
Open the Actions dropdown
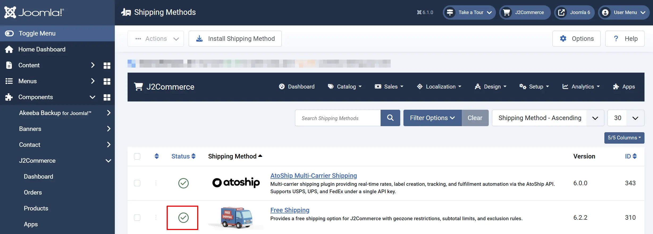[x=156, y=39]
